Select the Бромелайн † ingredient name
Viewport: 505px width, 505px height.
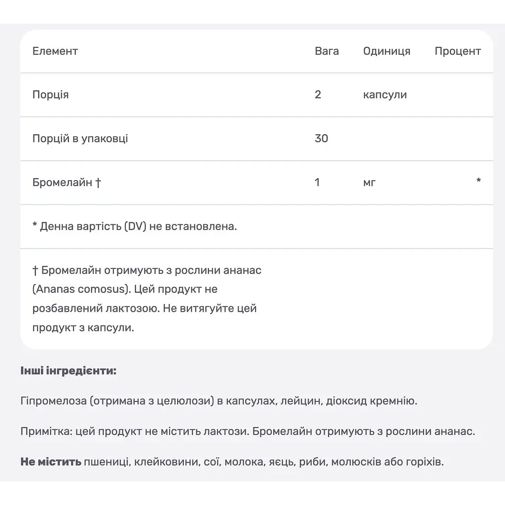(67, 182)
